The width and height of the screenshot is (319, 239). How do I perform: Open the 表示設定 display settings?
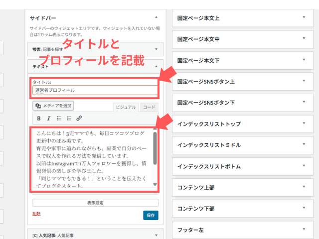(x=95, y=203)
